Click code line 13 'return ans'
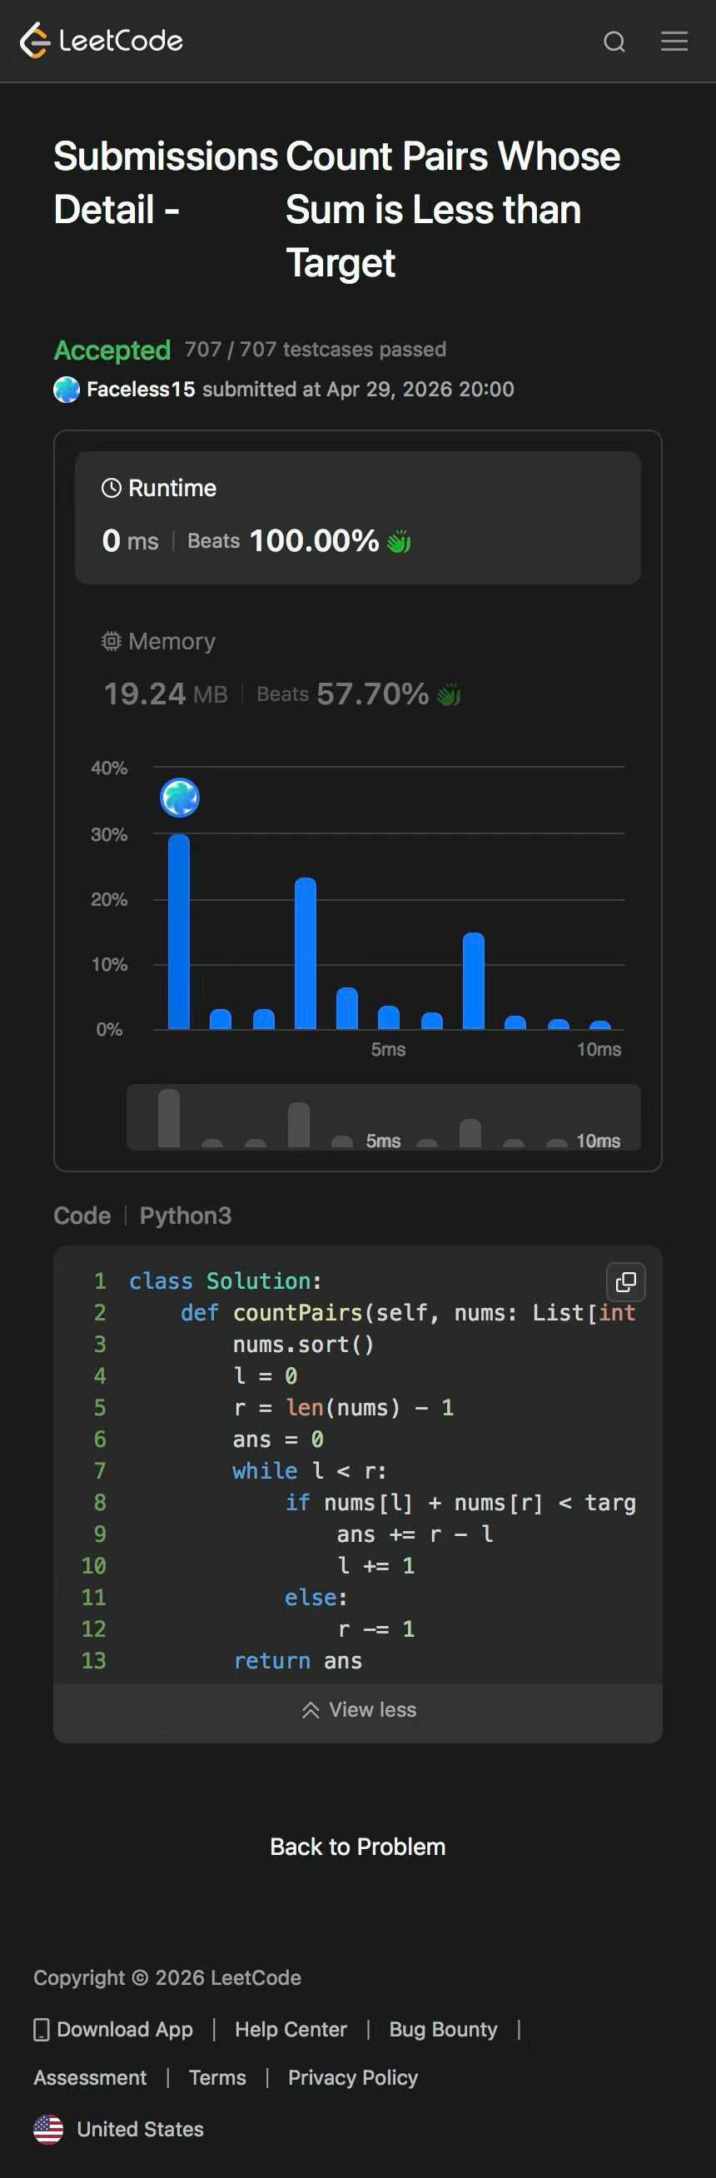The image size is (716, 2178). pyautogui.click(x=297, y=1660)
